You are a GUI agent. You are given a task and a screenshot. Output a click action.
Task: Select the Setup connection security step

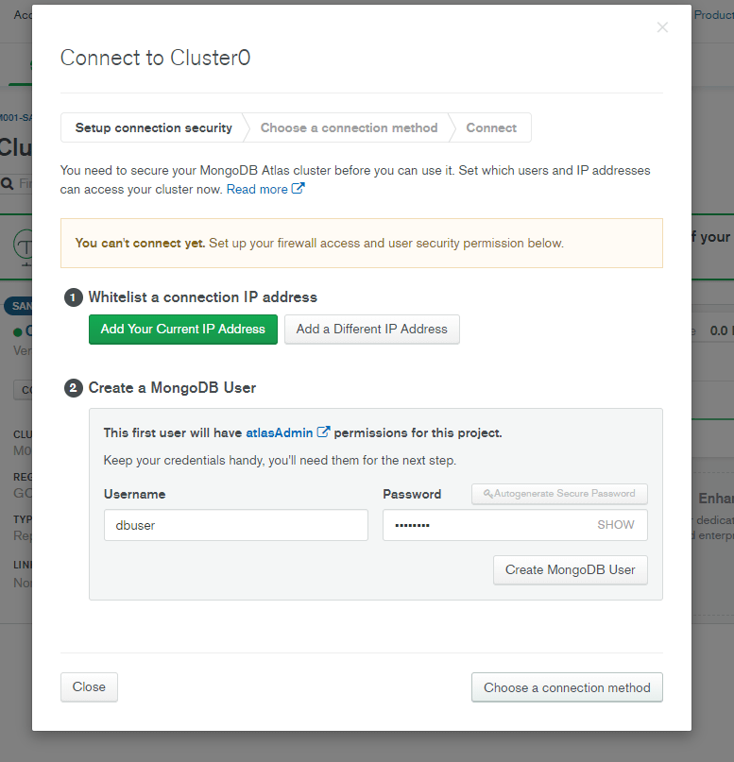click(x=154, y=127)
